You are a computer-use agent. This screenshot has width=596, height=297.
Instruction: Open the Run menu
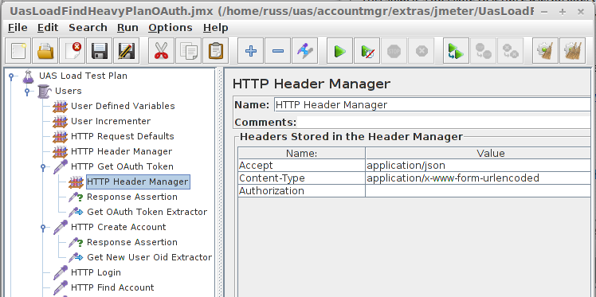coord(127,28)
